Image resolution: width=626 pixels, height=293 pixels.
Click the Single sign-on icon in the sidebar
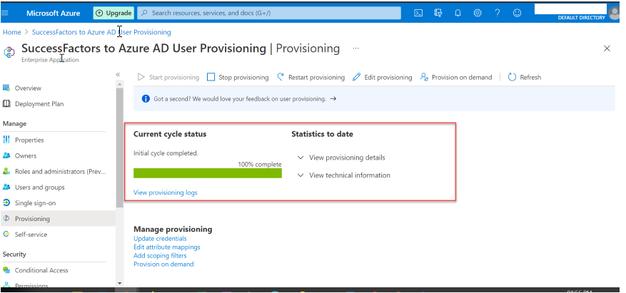click(x=6, y=203)
